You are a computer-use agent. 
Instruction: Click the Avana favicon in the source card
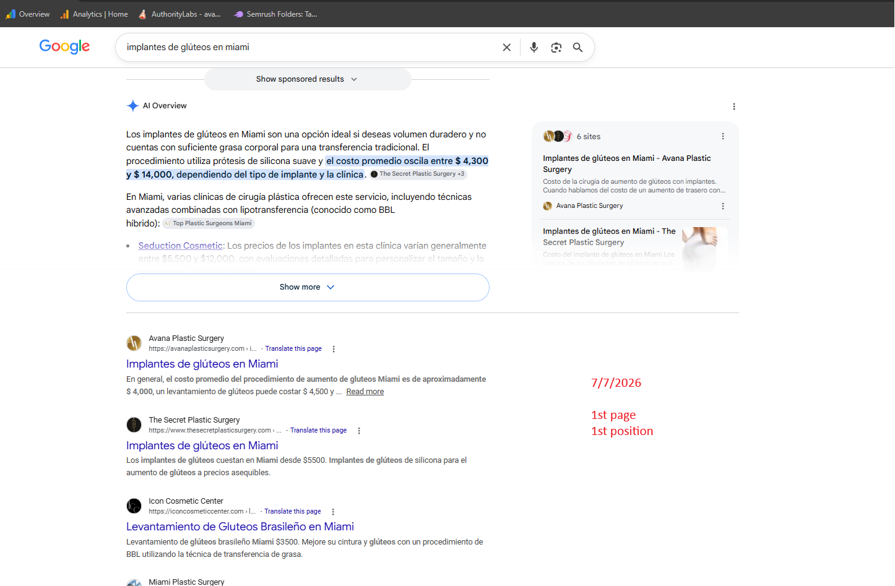click(547, 206)
